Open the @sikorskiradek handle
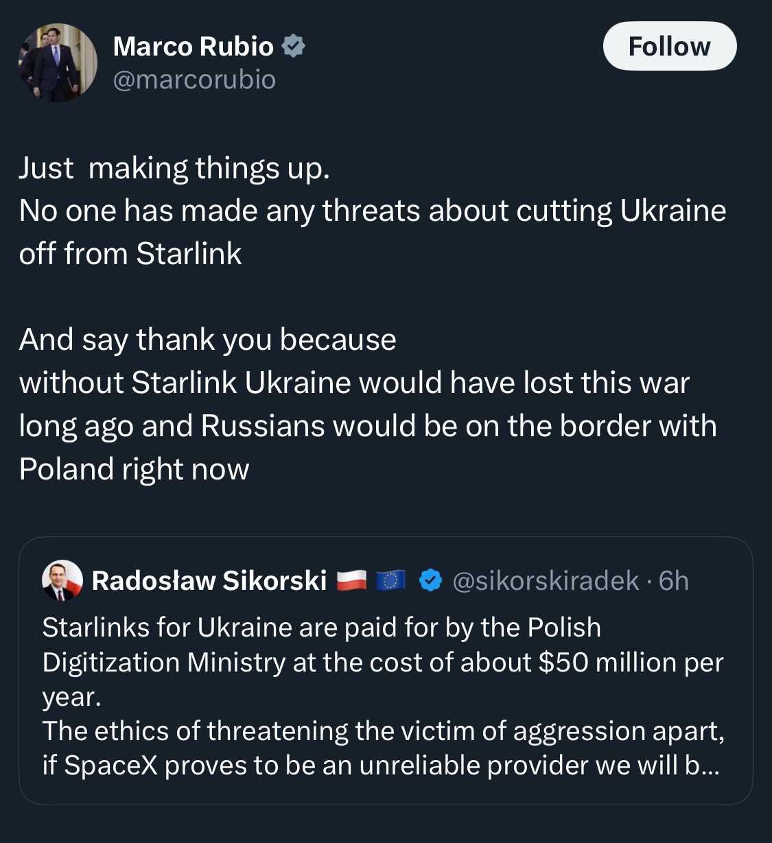 pyautogui.click(x=546, y=581)
